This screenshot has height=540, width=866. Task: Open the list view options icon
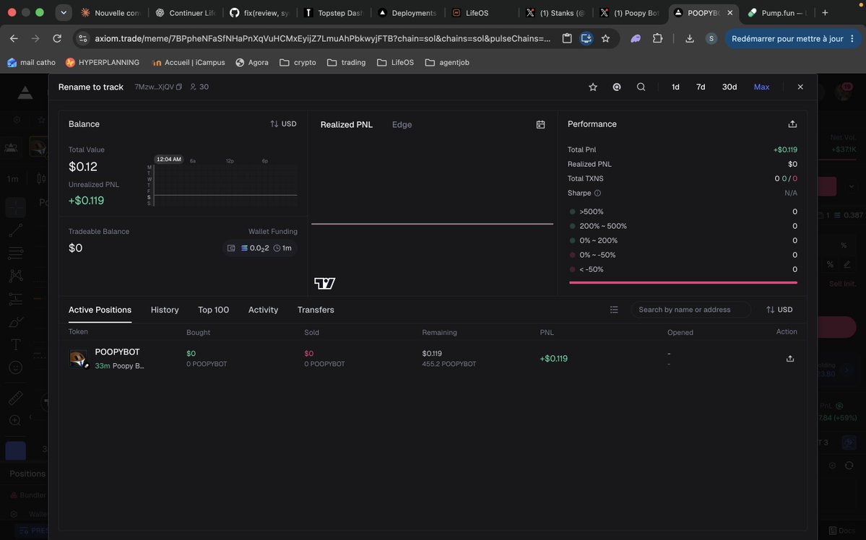(x=614, y=310)
